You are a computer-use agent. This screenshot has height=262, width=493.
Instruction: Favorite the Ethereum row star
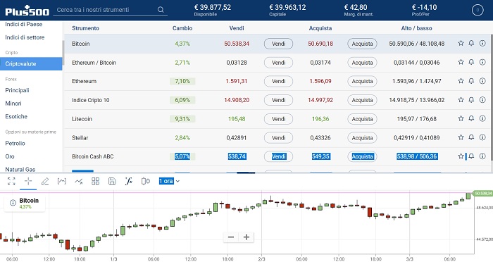tap(461, 81)
